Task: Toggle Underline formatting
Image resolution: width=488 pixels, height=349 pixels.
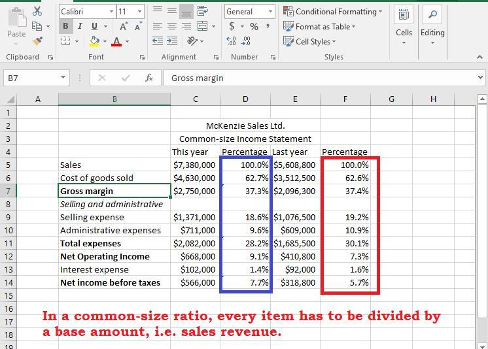Action: pyautogui.click(x=94, y=26)
